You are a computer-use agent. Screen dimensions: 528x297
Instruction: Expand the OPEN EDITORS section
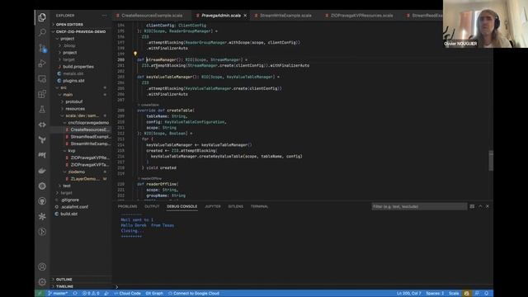pos(69,25)
